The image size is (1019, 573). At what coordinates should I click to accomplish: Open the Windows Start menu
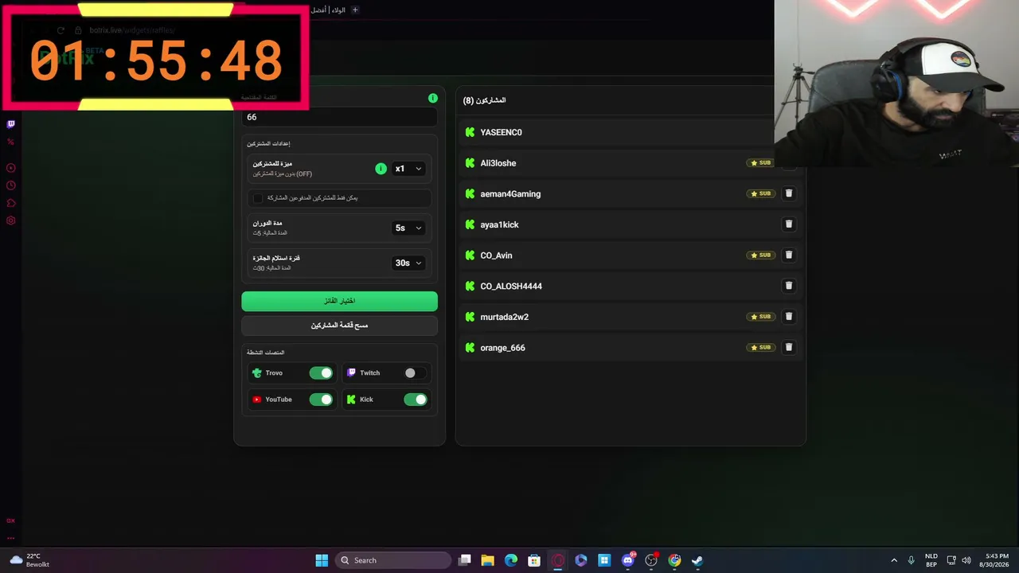pyautogui.click(x=322, y=560)
